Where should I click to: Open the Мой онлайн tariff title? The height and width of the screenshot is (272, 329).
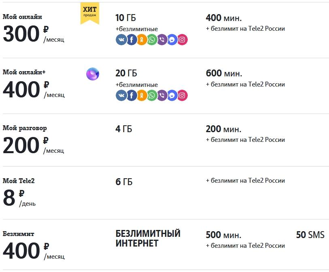[x=22, y=17]
